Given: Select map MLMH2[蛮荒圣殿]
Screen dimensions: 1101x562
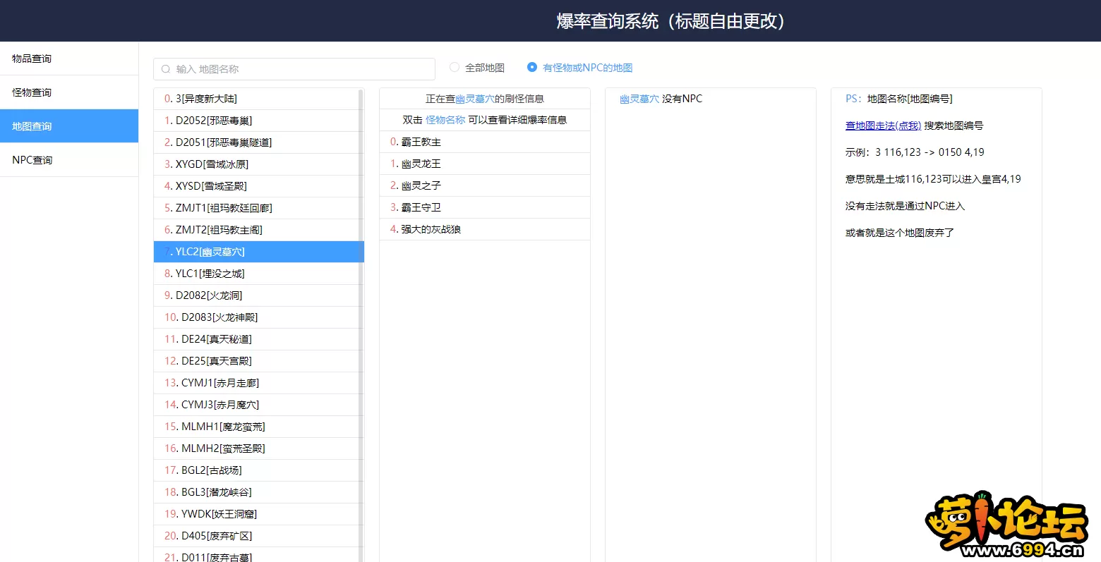Looking at the screenshot, I should tap(256, 448).
